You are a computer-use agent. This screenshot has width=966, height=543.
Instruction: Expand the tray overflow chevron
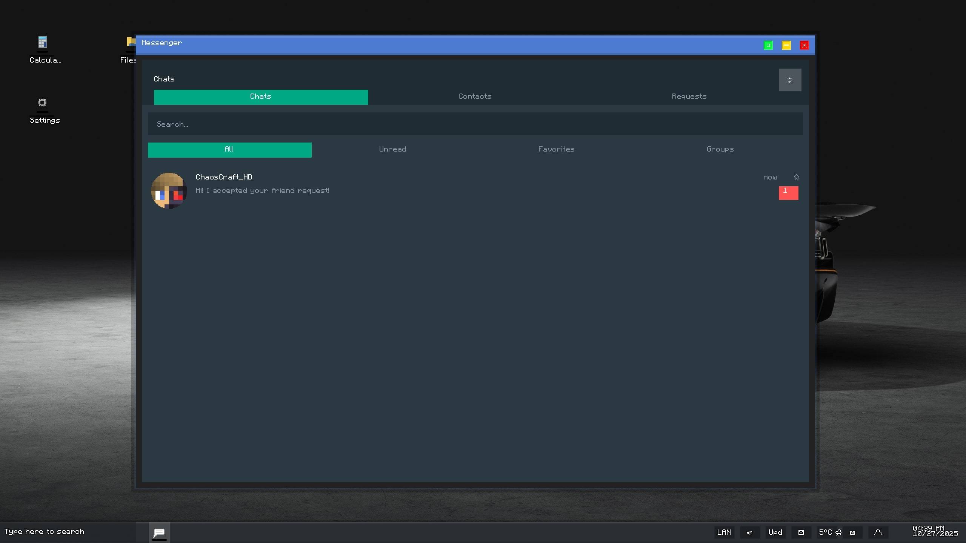(x=878, y=532)
